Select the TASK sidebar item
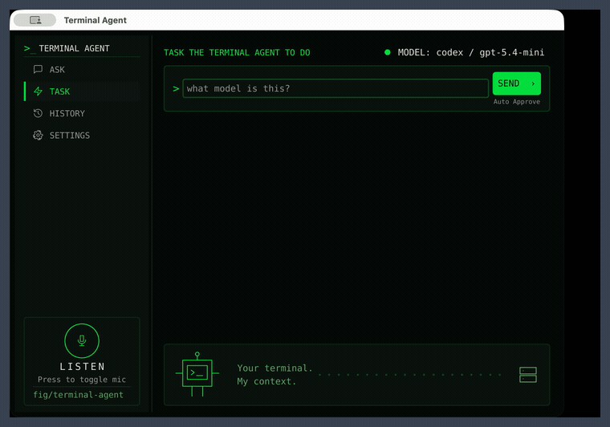Screen dimensions: 610x427 82,91
